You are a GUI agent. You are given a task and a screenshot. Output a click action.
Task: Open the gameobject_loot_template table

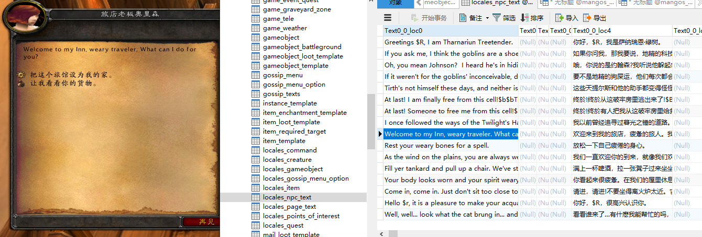click(303, 56)
